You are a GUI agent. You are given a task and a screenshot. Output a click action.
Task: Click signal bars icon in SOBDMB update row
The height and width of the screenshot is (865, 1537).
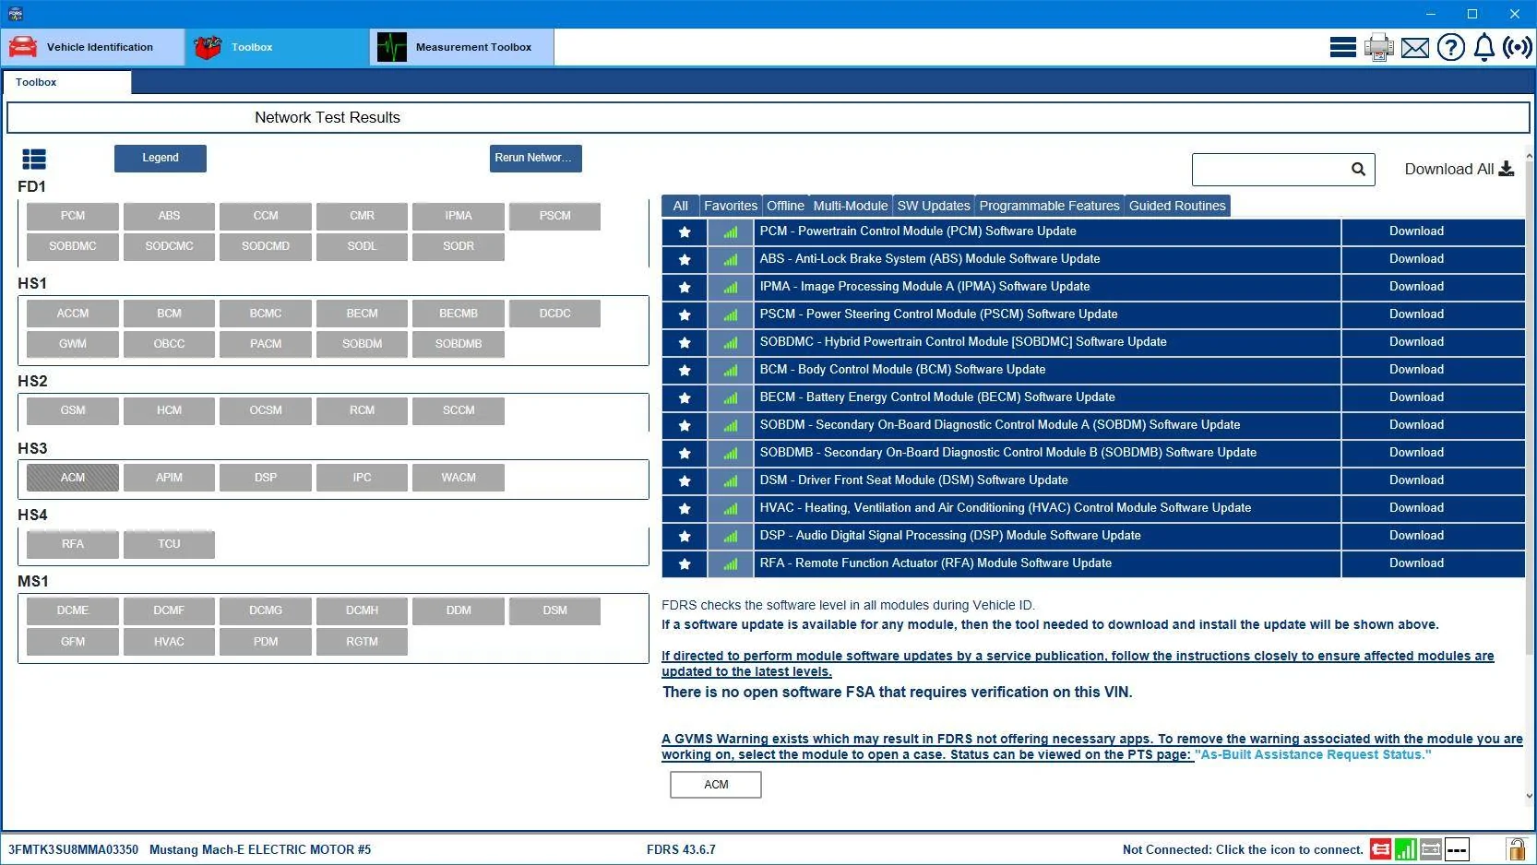(731, 454)
